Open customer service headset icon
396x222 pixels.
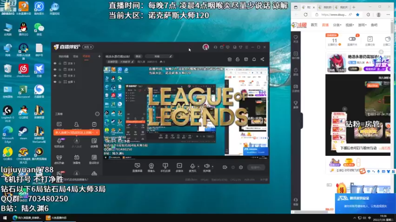click(x=215, y=47)
